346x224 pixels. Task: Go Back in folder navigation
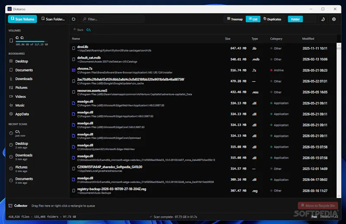(x=78, y=30)
